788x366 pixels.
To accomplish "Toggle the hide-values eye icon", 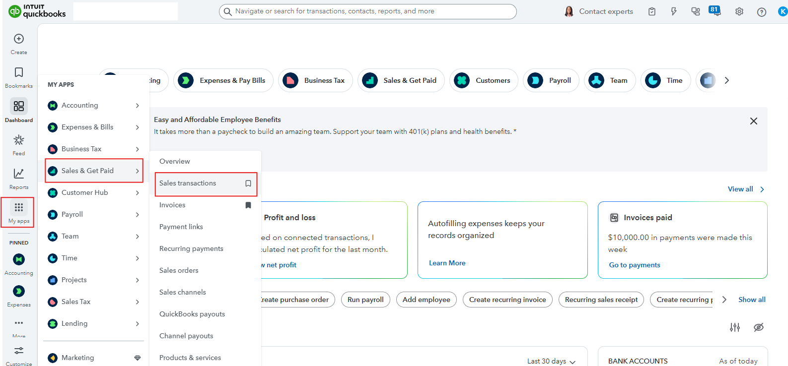I will click(758, 327).
